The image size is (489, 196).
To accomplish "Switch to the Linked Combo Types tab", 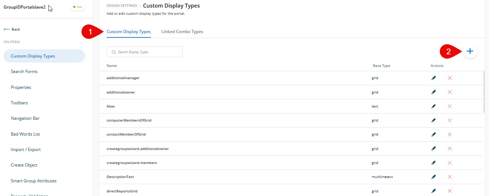I will [x=182, y=32].
